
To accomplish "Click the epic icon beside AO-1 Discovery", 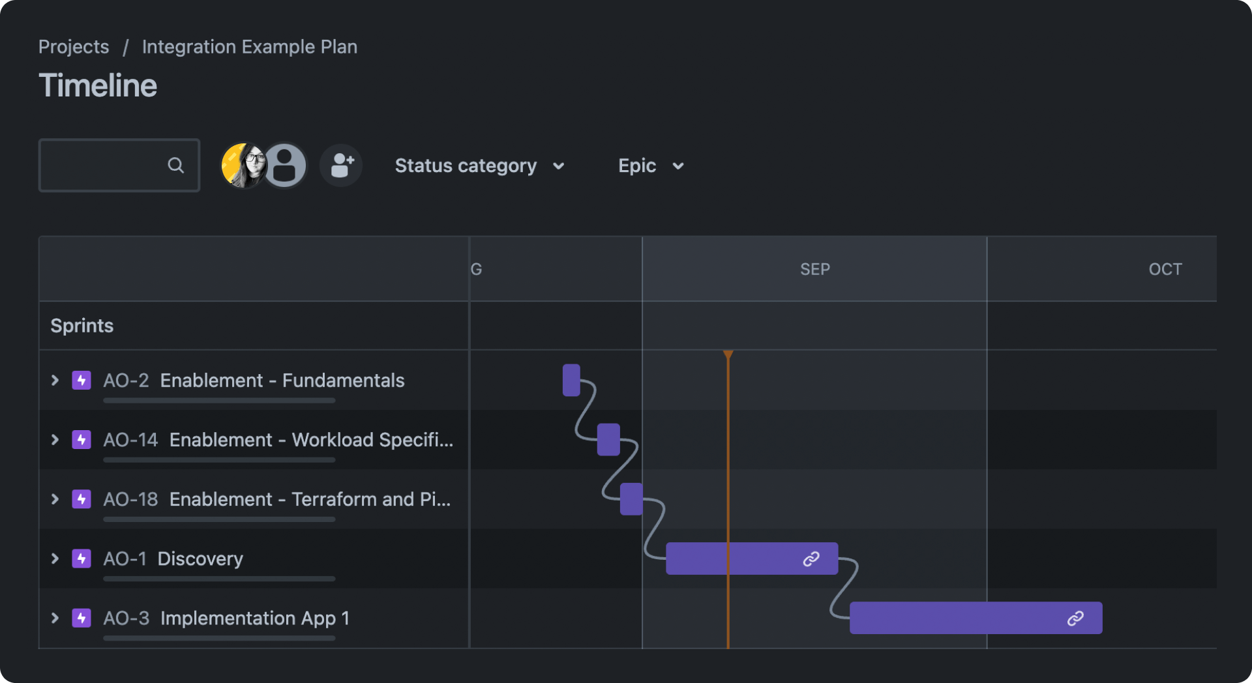I will click(82, 559).
